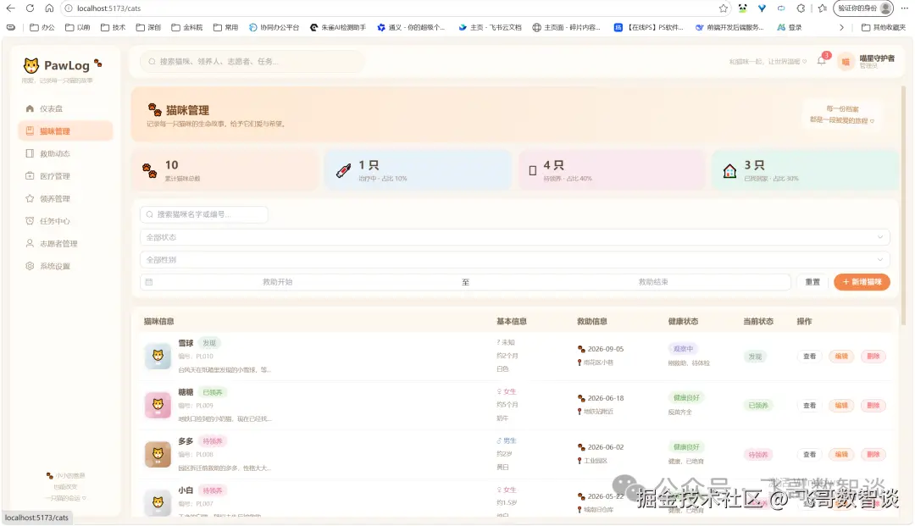Click 编辑 for cat 雪球
The width and height of the screenshot is (915, 526).
[x=841, y=357]
